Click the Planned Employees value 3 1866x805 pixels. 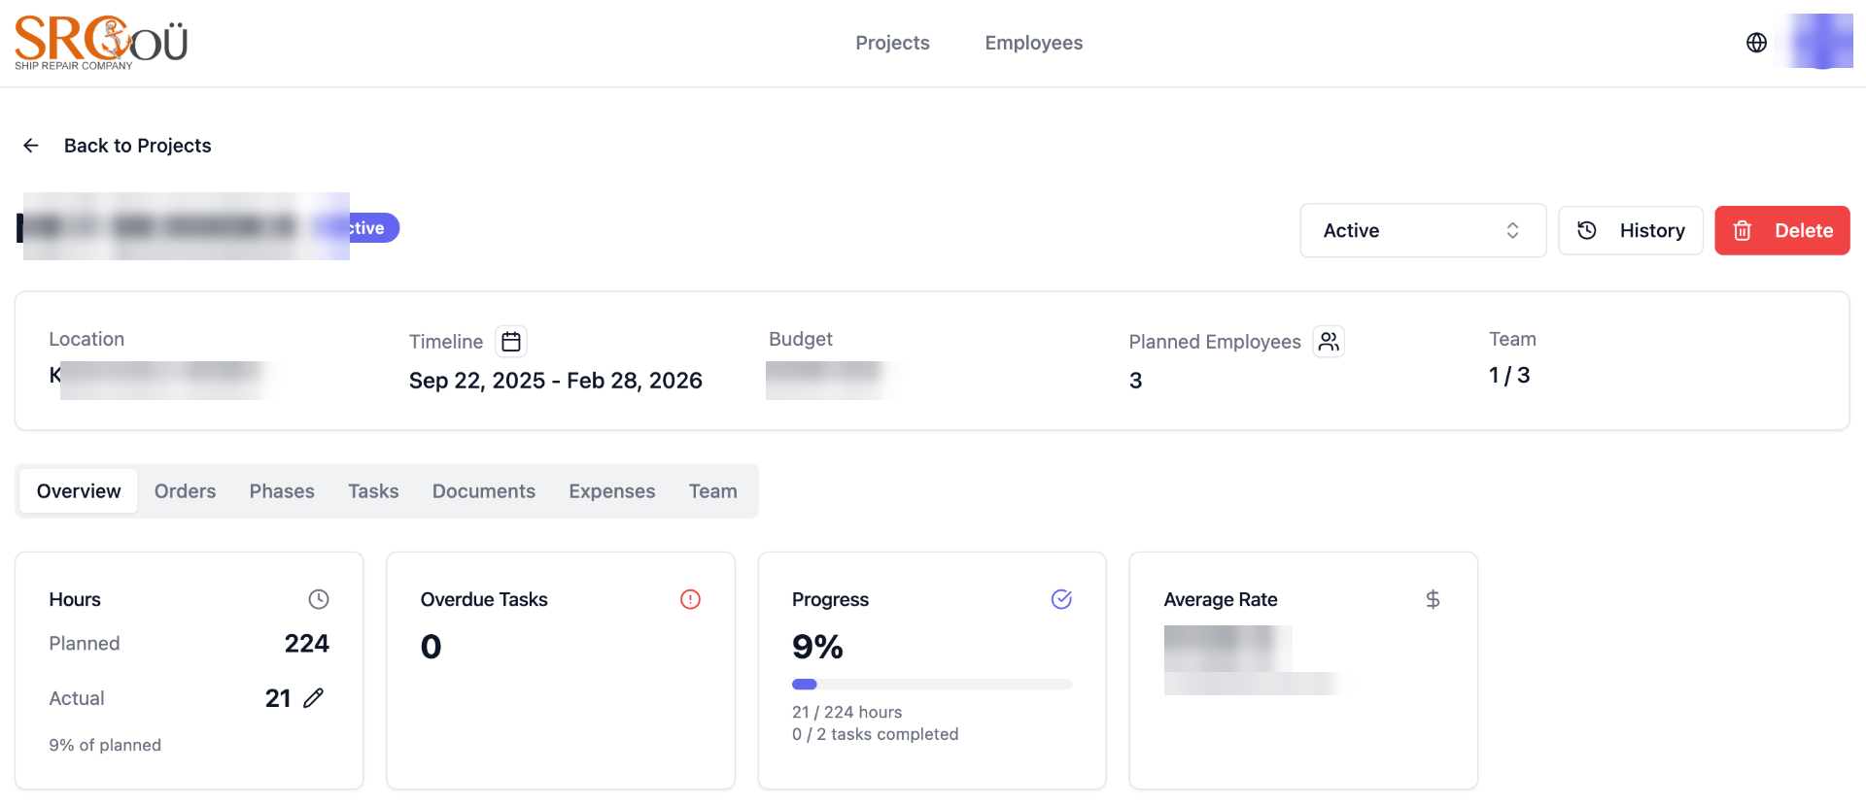1135,381
